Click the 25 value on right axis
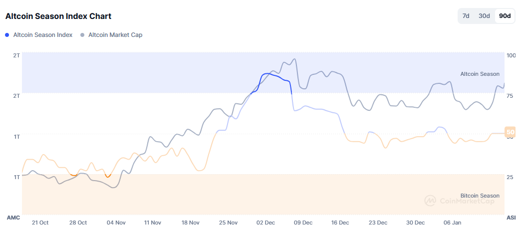The image size is (521, 239). pyautogui.click(x=510, y=177)
